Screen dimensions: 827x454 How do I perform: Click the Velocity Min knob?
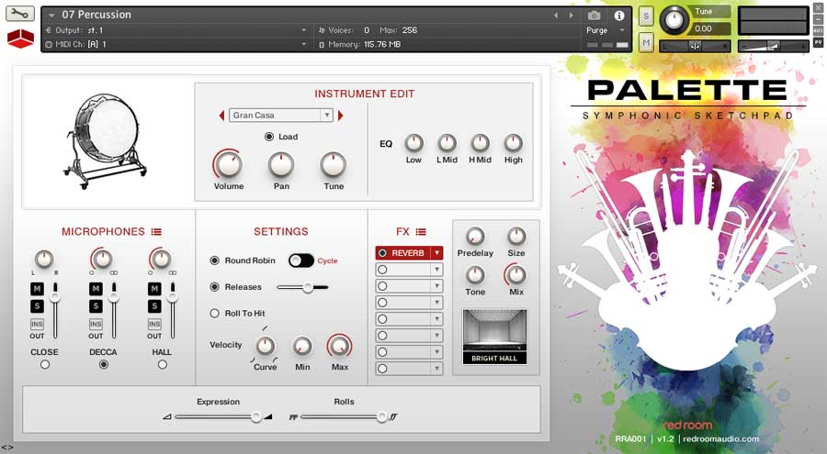pyautogui.click(x=302, y=346)
